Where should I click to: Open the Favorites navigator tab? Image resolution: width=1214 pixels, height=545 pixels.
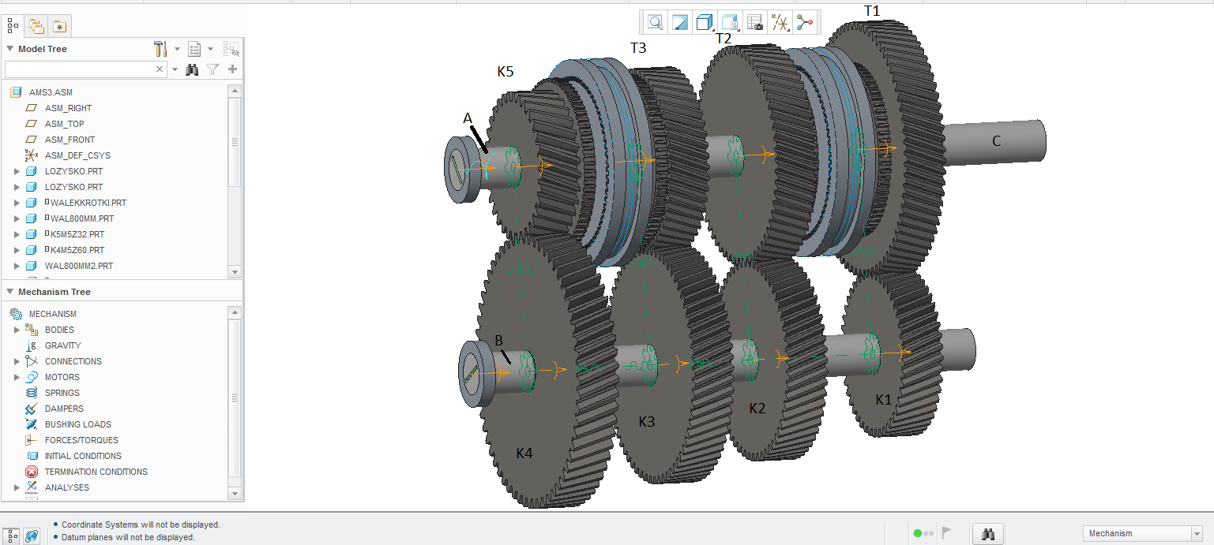click(x=60, y=26)
